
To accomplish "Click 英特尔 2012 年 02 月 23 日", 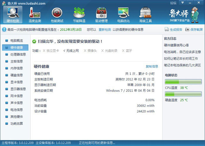I will tap(135, 79).
